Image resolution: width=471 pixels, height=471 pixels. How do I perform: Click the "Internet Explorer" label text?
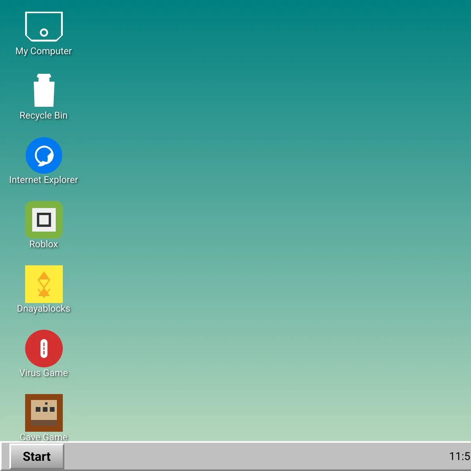coord(44,180)
